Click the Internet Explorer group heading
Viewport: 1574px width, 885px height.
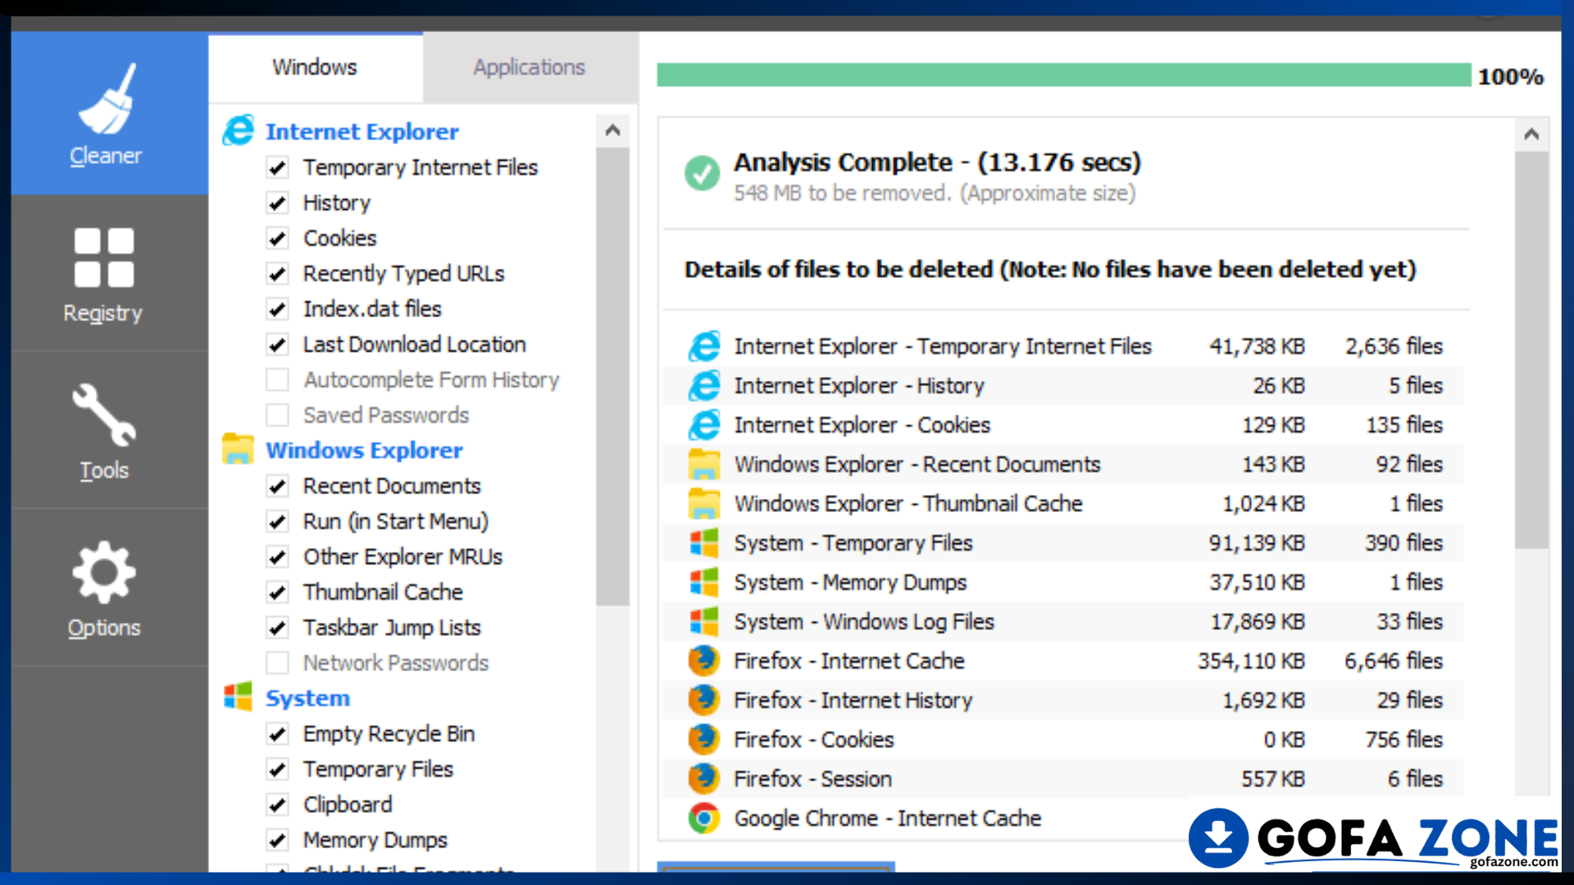pos(362,131)
